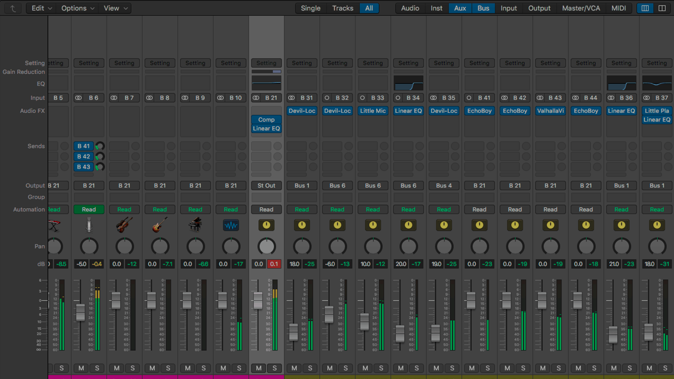Mute the B 6 channel strip

[81, 368]
